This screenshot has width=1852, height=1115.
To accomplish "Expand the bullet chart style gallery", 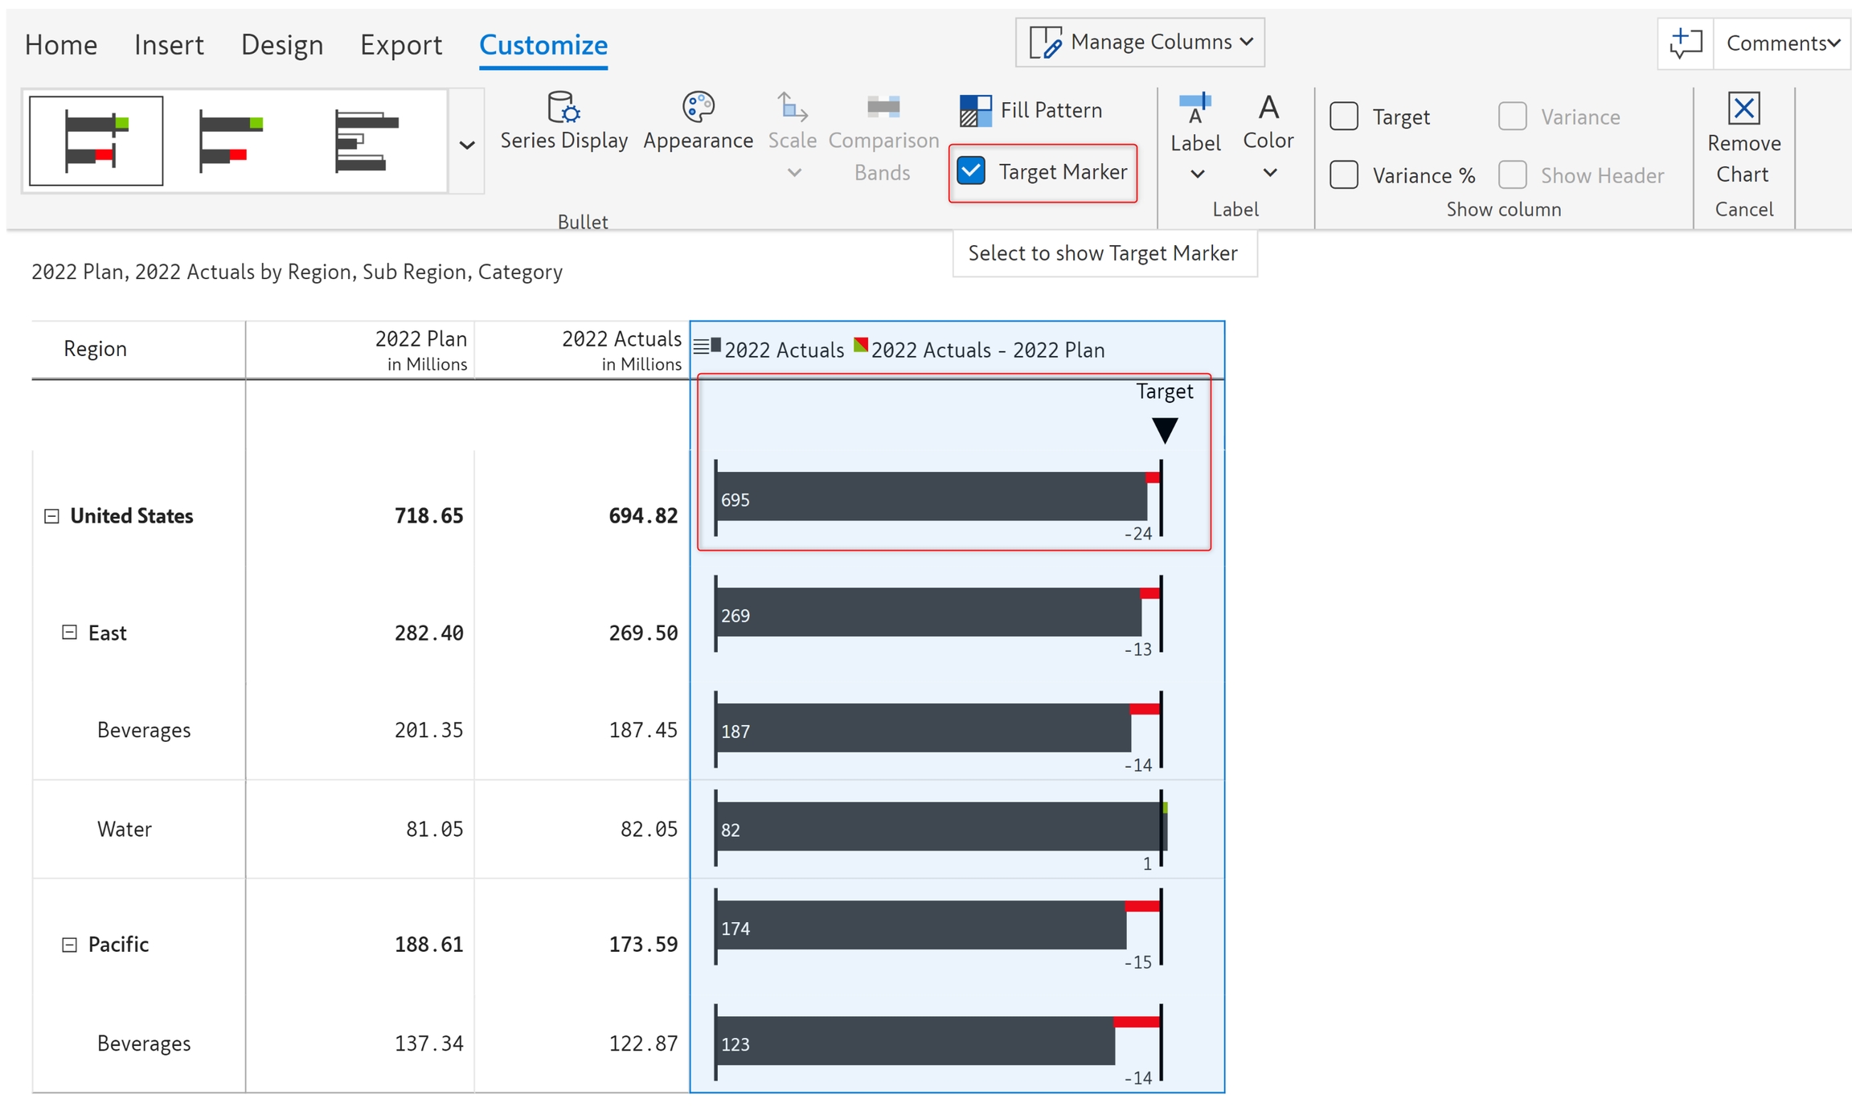I will pyautogui.click(x=467, y=145).
